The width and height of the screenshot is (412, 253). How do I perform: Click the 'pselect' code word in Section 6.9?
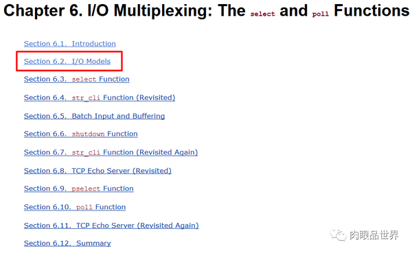point(86,189)
